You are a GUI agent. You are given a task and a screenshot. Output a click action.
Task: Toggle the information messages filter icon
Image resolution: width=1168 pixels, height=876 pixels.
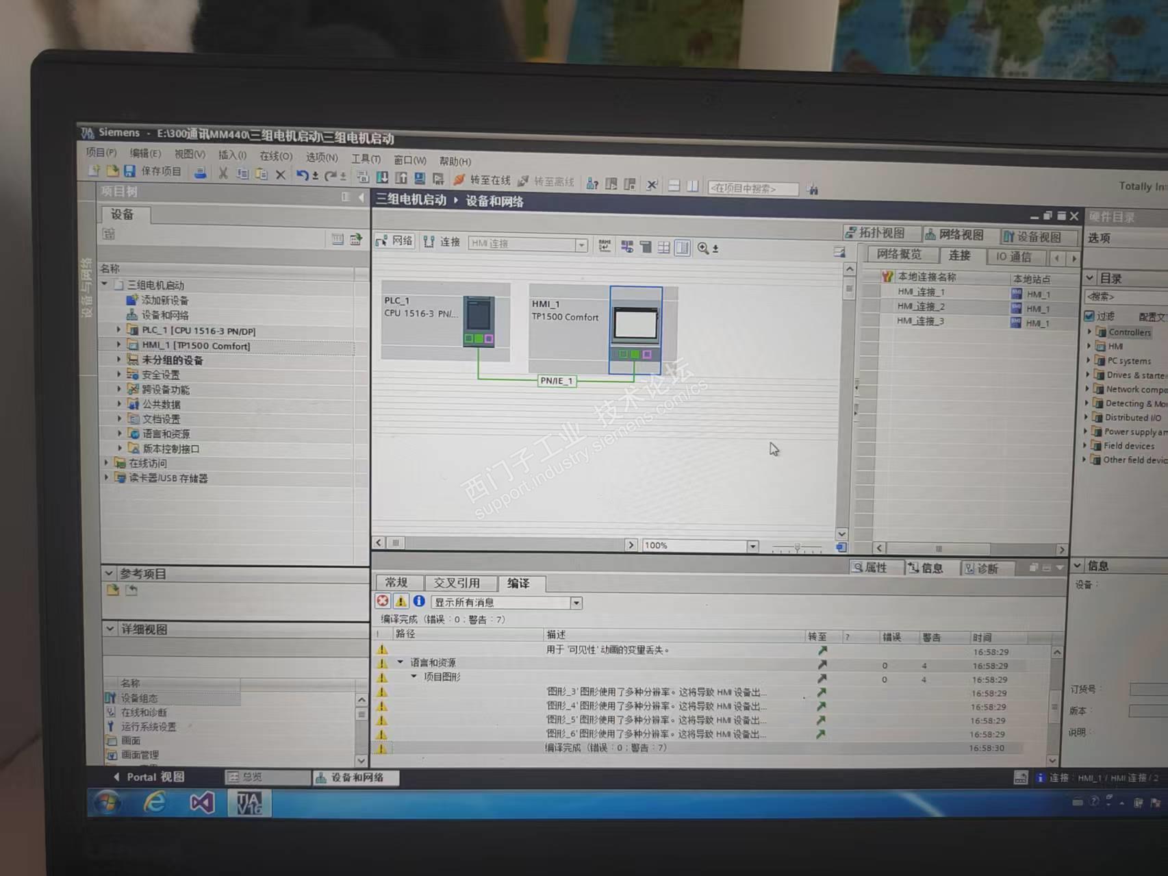419,601
